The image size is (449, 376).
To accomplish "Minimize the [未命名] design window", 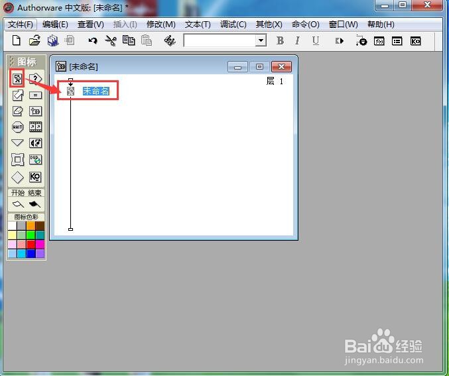I will [x=237, y=67].
